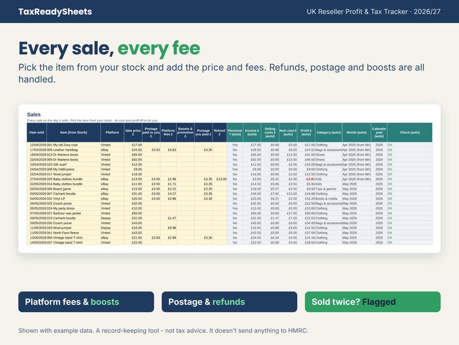
Task: Select the 'Calendar year (auto)' header
Action: [379, 133]
